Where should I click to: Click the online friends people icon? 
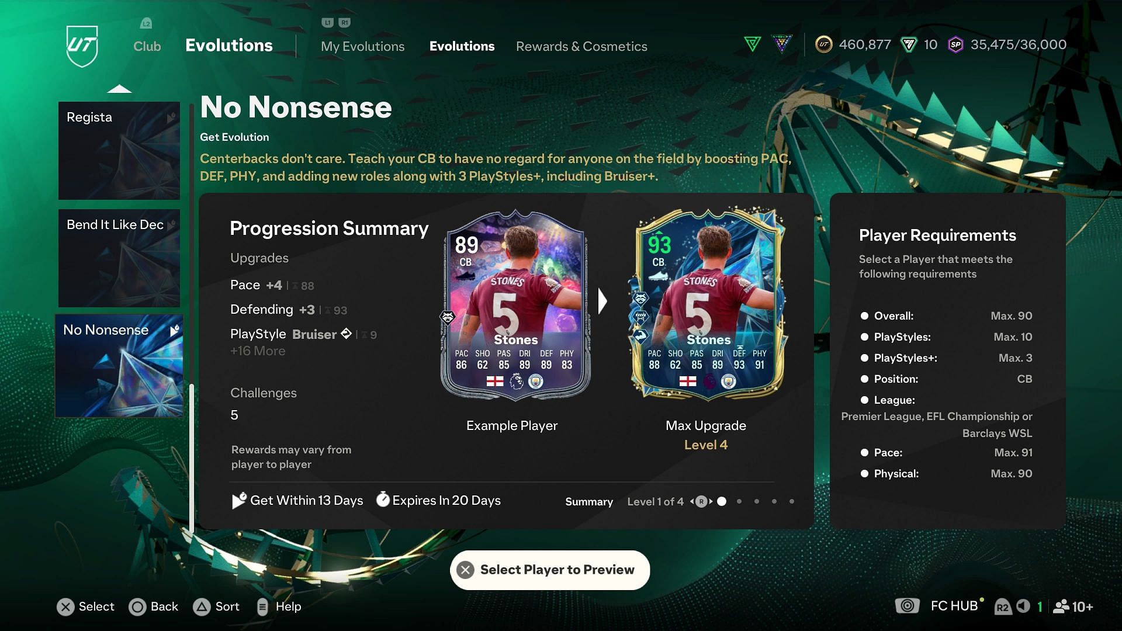[x=1061, y=606]
